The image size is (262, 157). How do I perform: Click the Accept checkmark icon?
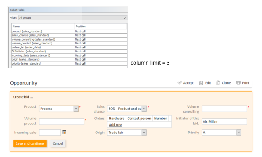coord(179,83)
